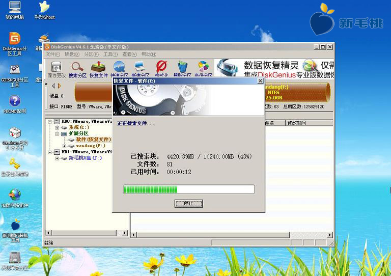Close the disk map pane with small x
The image size is (391, 276).
pyautogui.click(x=46, y=84)
